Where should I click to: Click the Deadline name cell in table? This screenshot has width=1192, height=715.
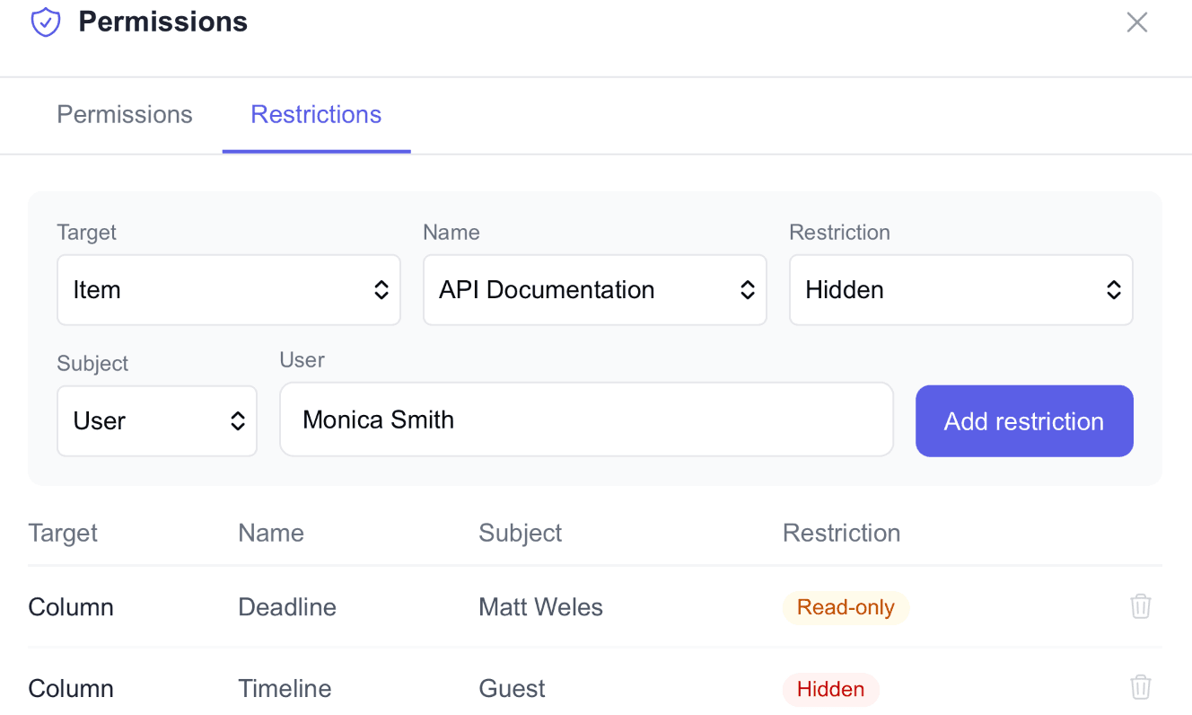point(287,607)
